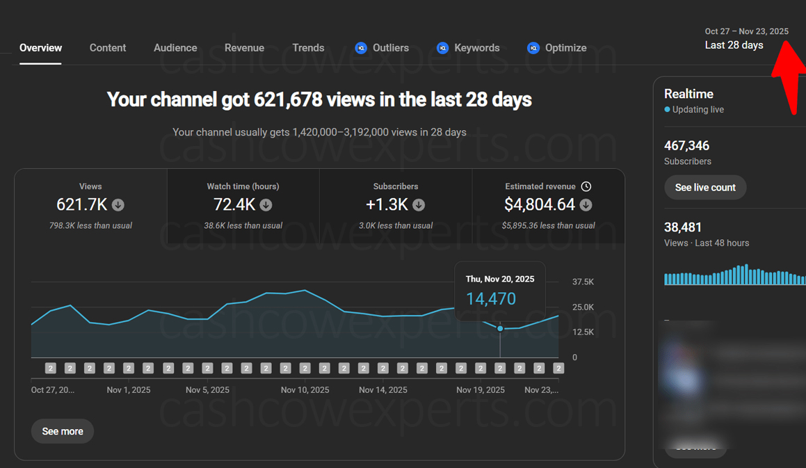Screen dimensions: 806x468
Task: Click the clock icon beside Estimated revenue
Action: point(586,186)
